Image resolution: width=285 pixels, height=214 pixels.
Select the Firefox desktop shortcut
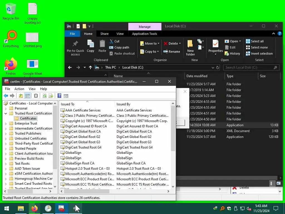[11, 66]
